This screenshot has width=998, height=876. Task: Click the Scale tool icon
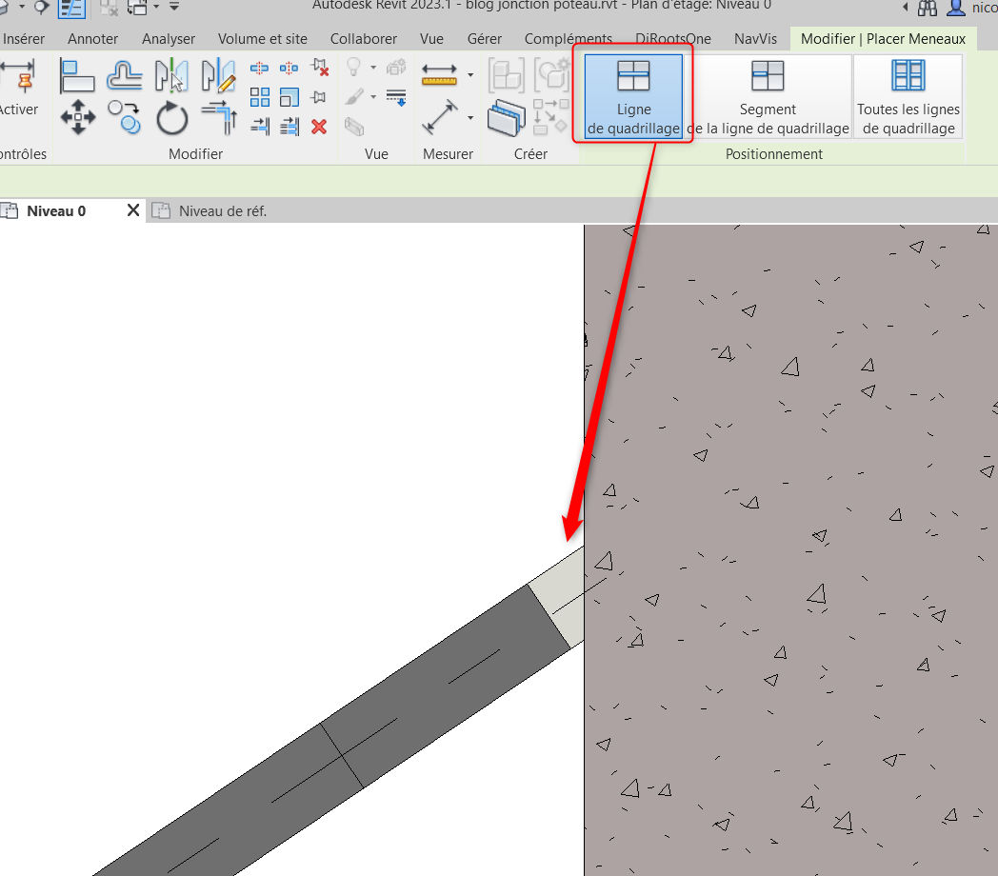click(289, 97)
